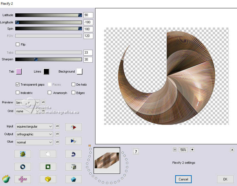Open the Output orthographic dropdown
237x186 pixels.
[34, 134]
